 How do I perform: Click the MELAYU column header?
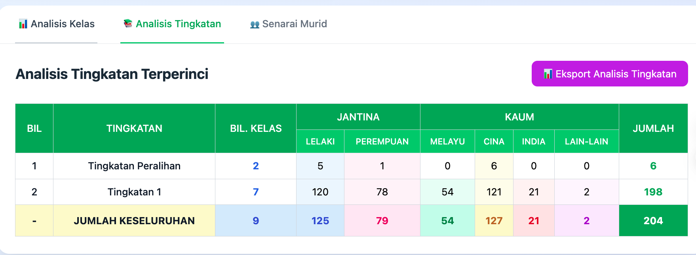[x=447, y=141]
